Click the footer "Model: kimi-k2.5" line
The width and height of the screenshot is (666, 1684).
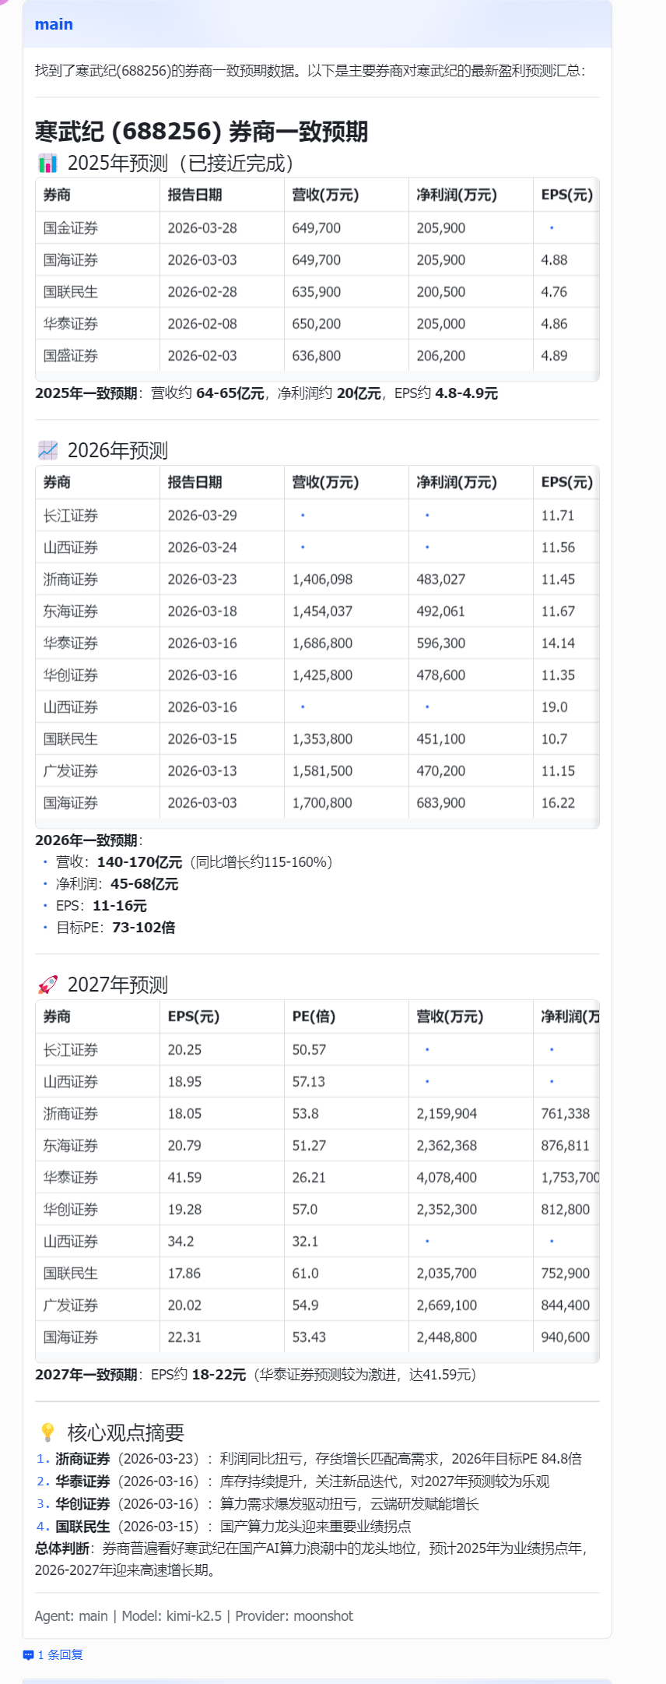pyautogui.click(x=194, y=1616)
